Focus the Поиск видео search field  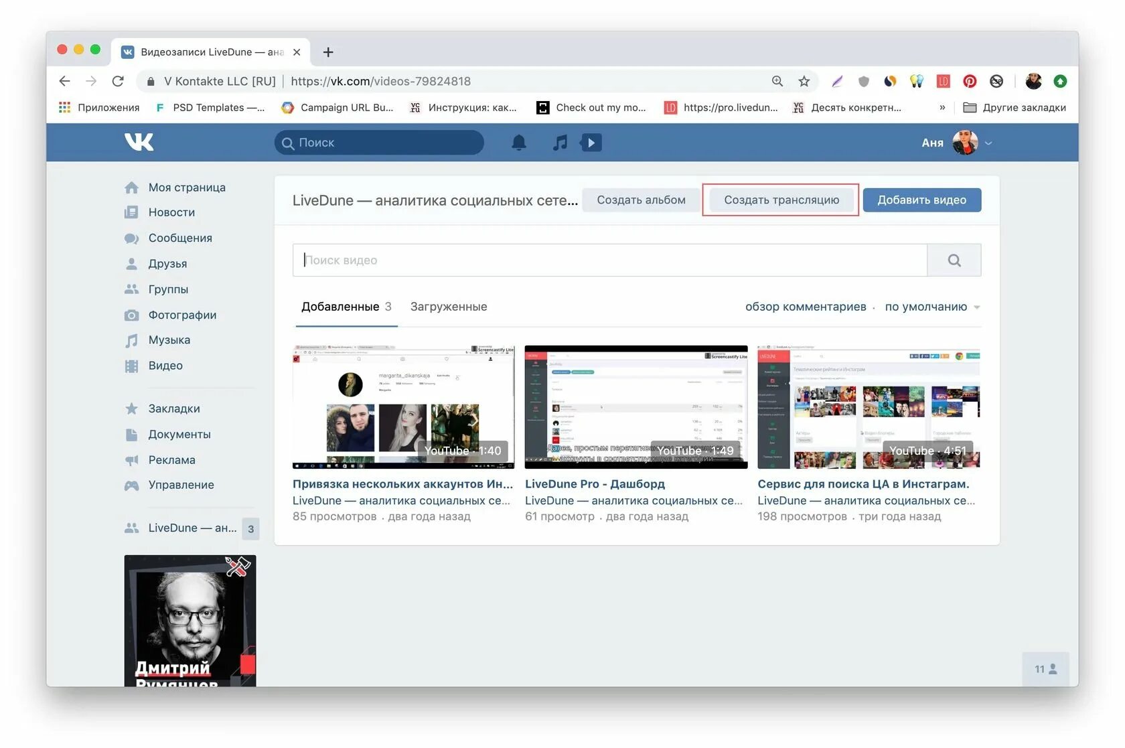pos(610,260)
